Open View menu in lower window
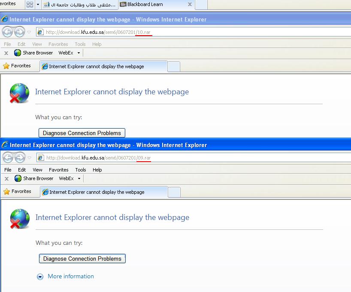 point(37,170)
